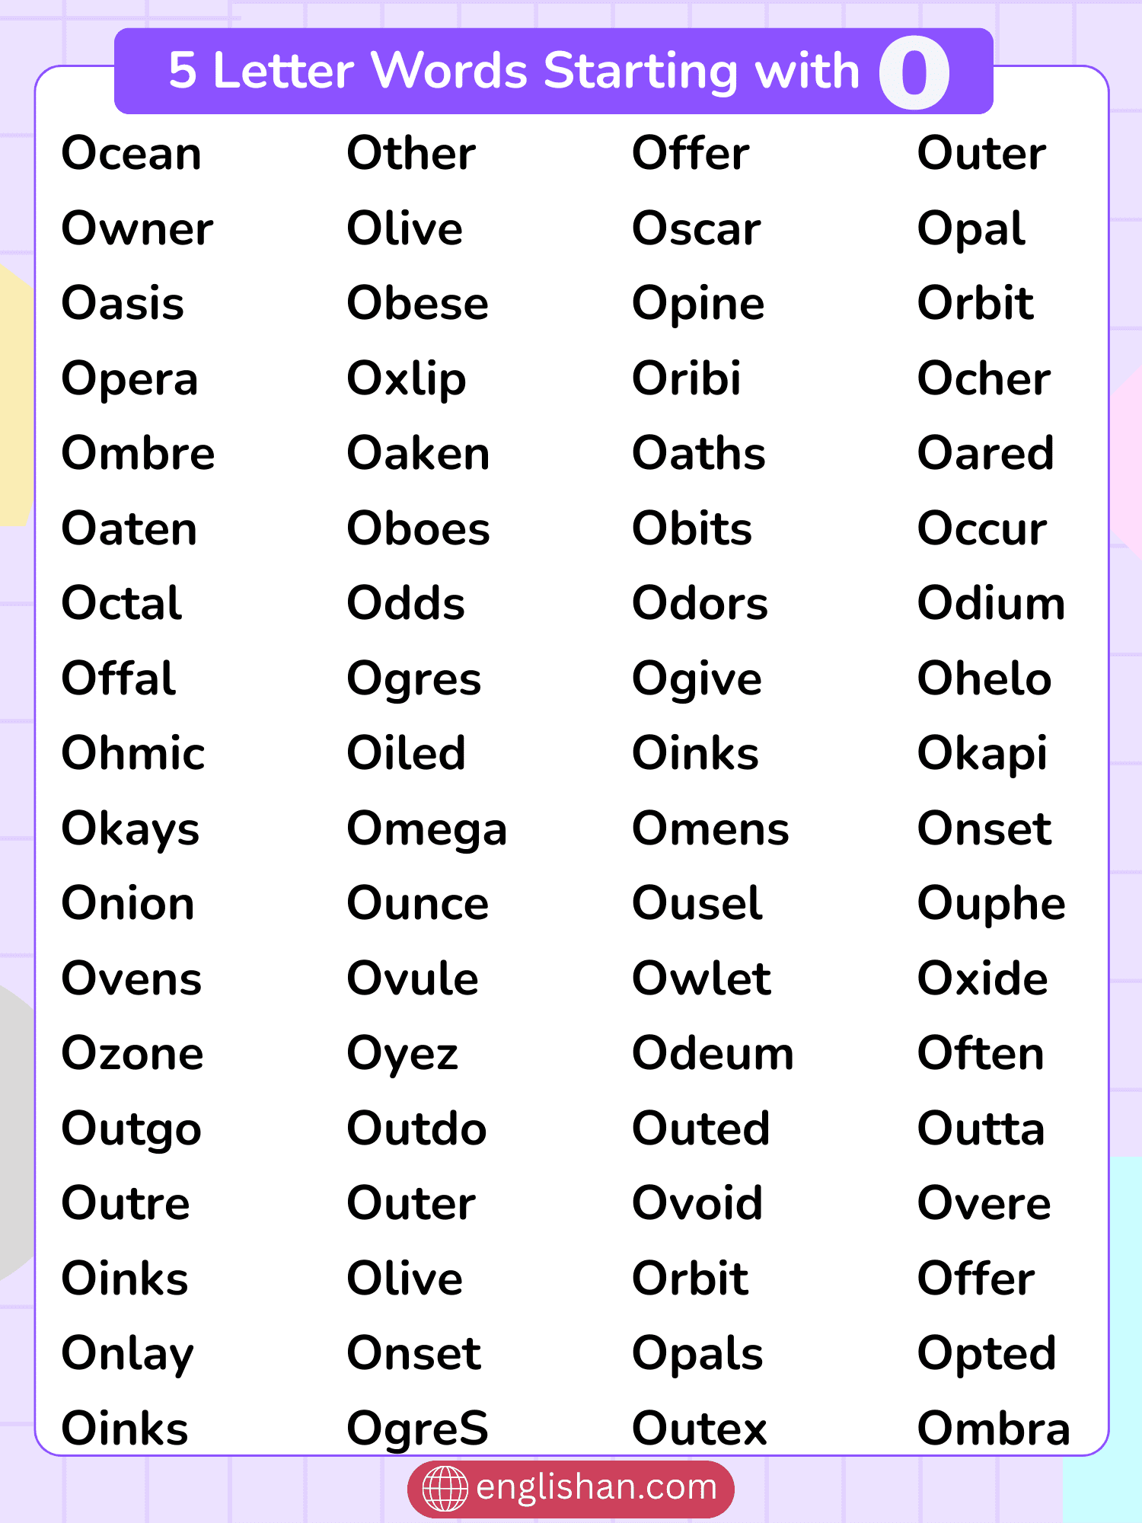Select the word "Onlay"
Screen dimensions: 1142x1523
[128, 1355]
